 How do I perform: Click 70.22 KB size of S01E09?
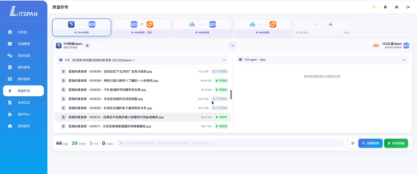tap(203, 72)
